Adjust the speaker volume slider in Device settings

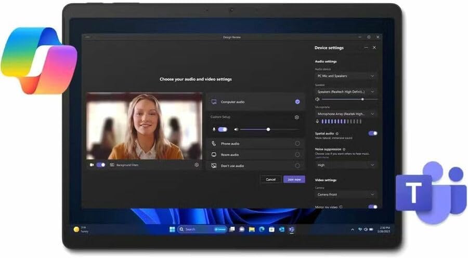[349, 99]
